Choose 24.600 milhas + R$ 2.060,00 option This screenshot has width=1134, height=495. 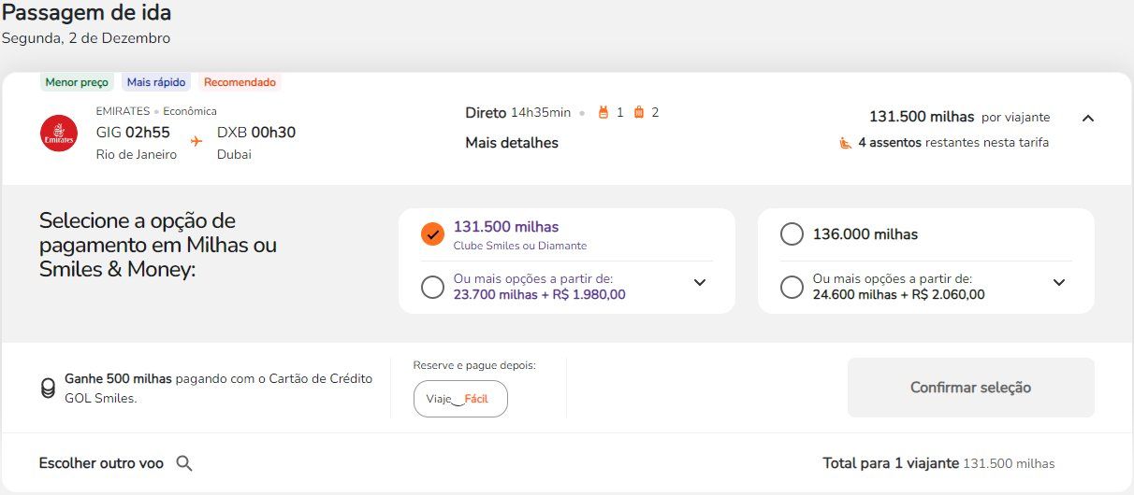(792, 287)
